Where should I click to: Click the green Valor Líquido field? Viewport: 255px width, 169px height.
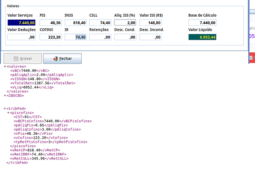pyautogui.click(x=202, y=37)
